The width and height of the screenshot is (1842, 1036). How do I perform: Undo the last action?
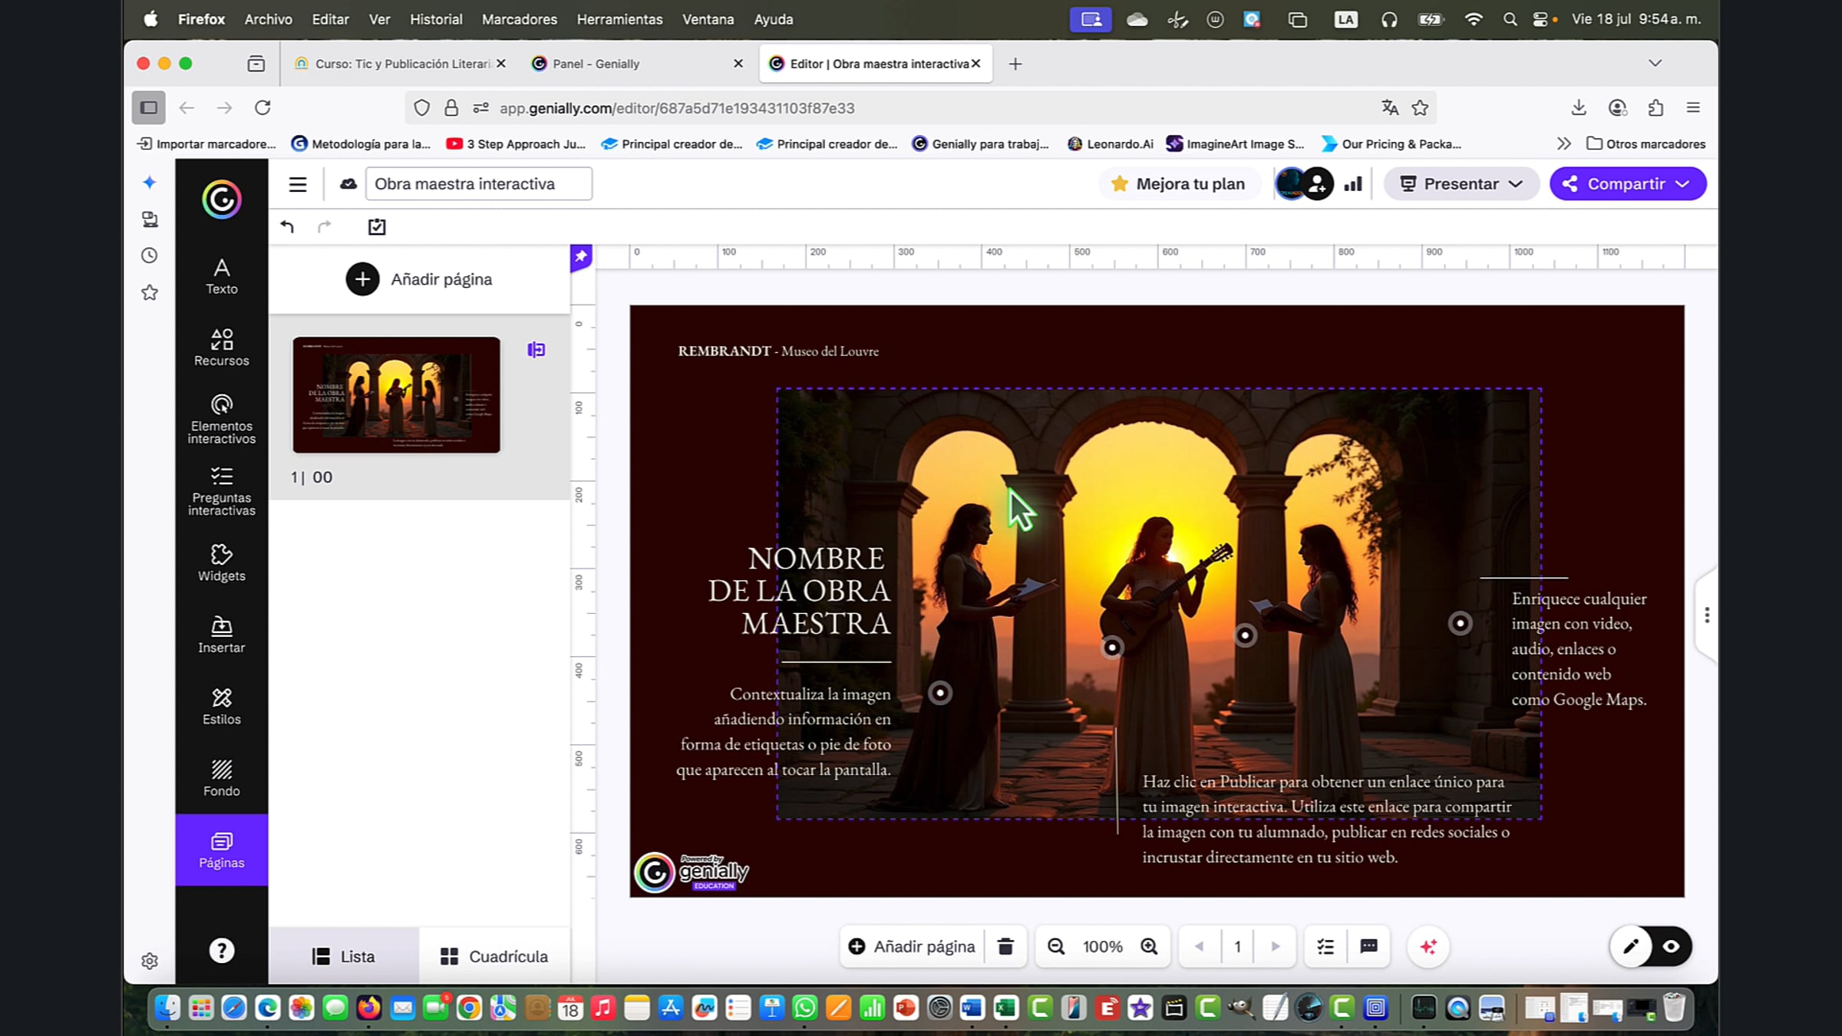(286, 226)
